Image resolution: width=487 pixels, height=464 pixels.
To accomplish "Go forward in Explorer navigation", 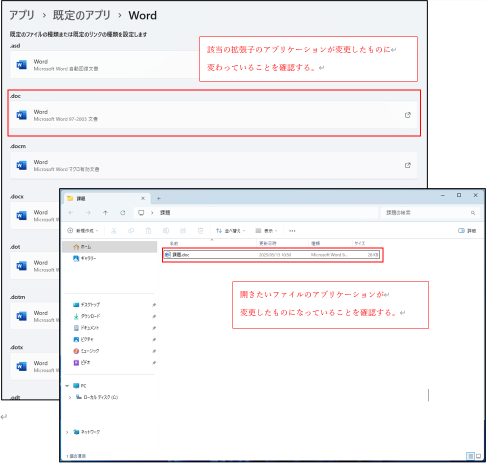I will (x=88, y=212).
